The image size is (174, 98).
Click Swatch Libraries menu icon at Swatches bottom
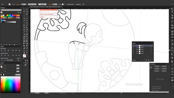pyautogui.click(x=2, y=45)
